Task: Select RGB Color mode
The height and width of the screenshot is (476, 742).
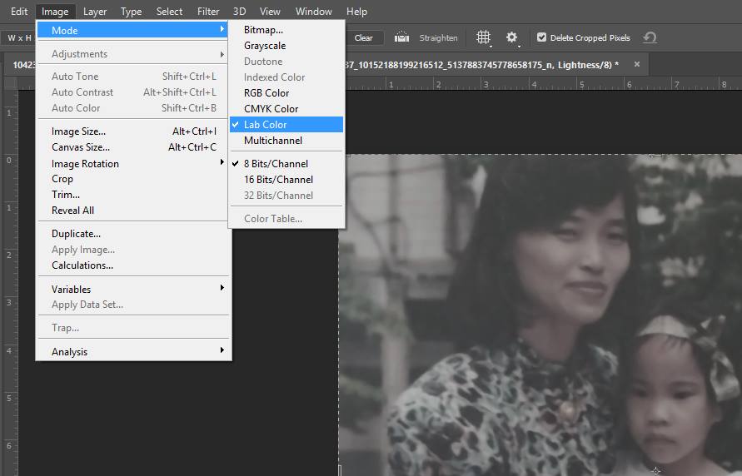Action: pos(266,93)
